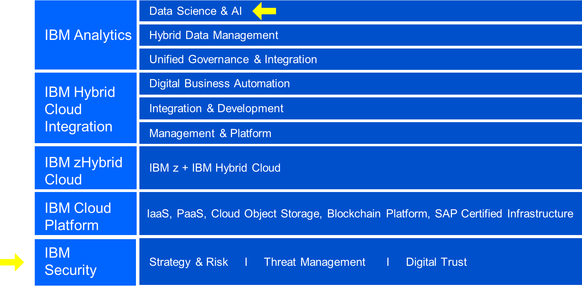Click the Threat Management label
Image resolution: width=582 pixels, height=287 pixels.
pyautogui.click(x=314, y=262)
